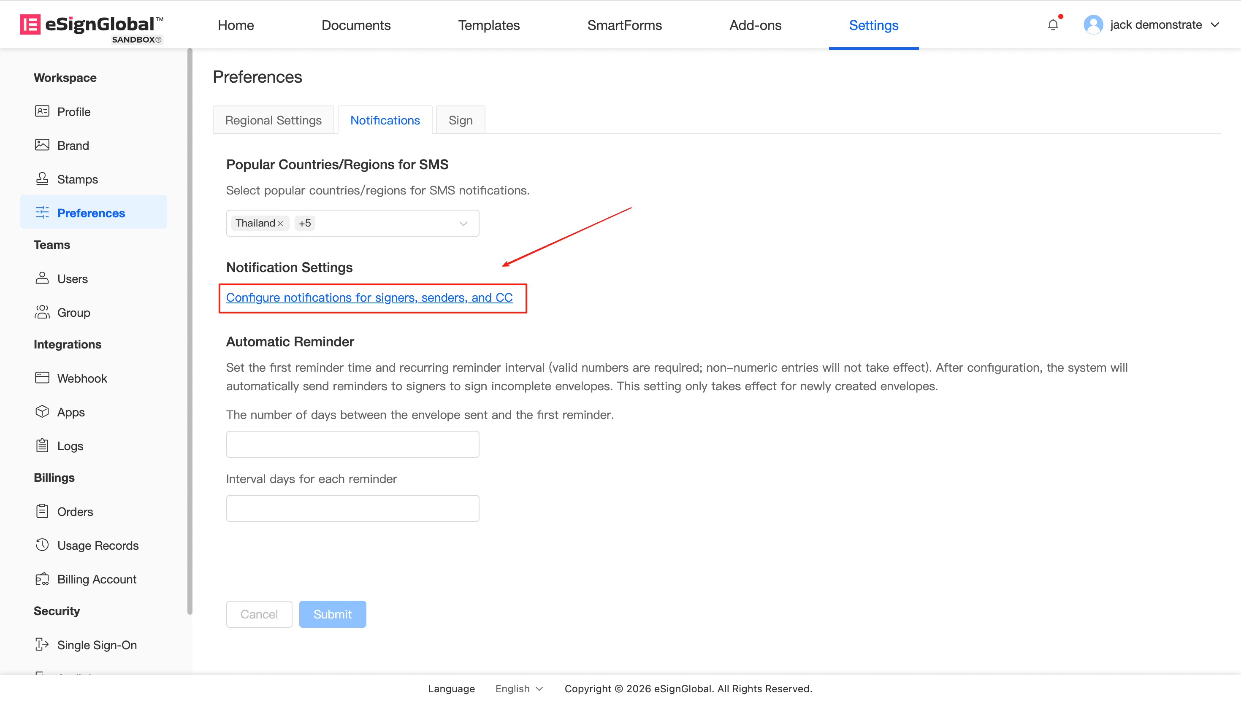1241x702 pixels.
Task: Click the Stamps icon in sidebar
Action: coord(42,179)
